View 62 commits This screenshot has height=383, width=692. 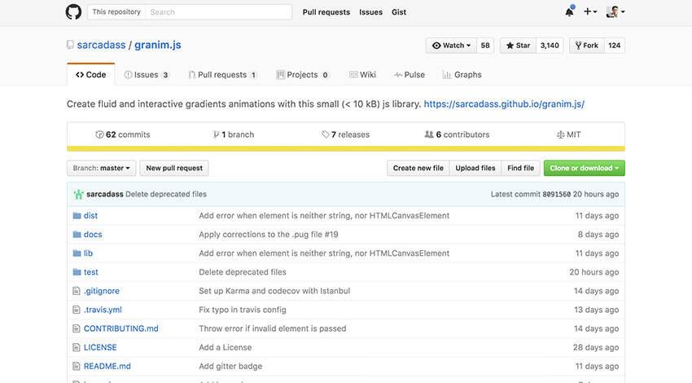click(123, 134)
